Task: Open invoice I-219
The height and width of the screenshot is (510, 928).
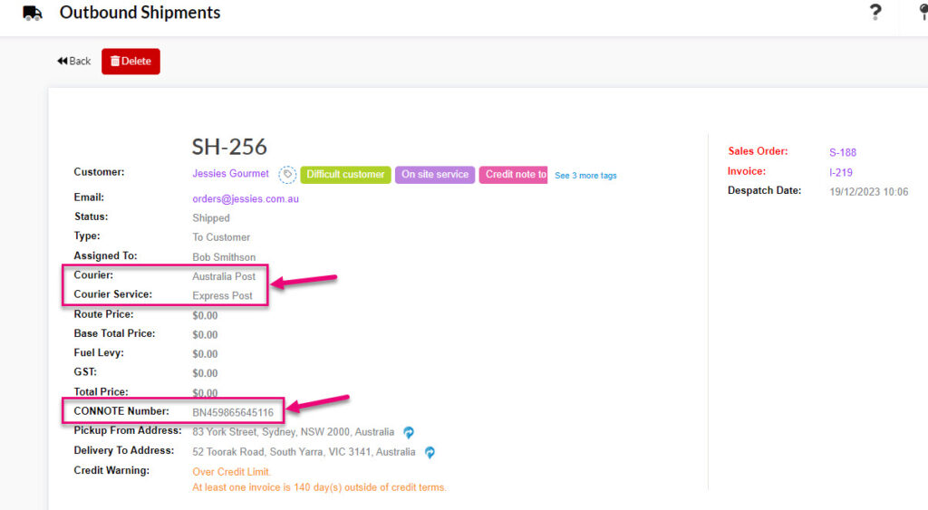Action: coord(840,173)
